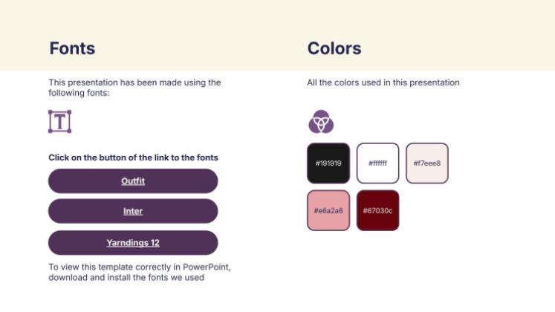This screenshot has width=555, height=312.
Task: Click the Fonts heading
Action: (72, 49)
